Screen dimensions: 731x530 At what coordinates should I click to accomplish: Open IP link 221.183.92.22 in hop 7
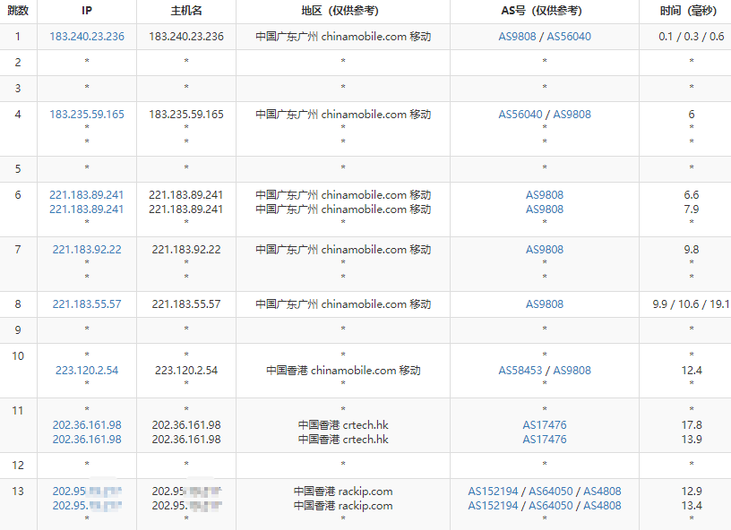[87, 249]
